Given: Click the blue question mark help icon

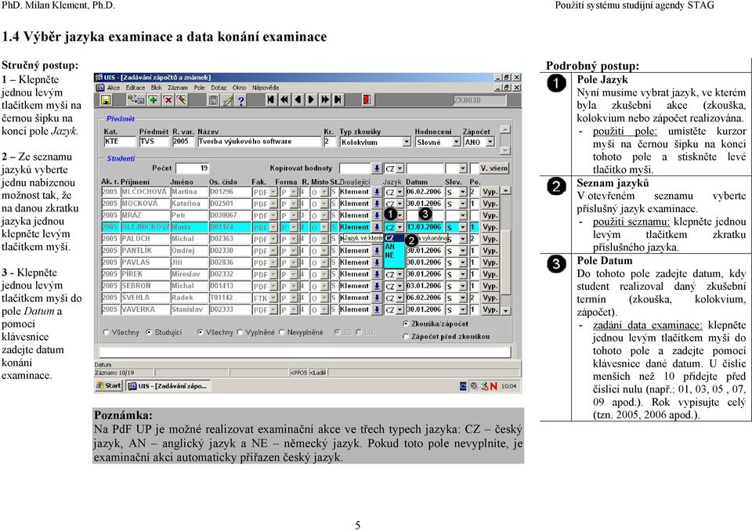Looking at the screenshot, I should tap(240, 99).
